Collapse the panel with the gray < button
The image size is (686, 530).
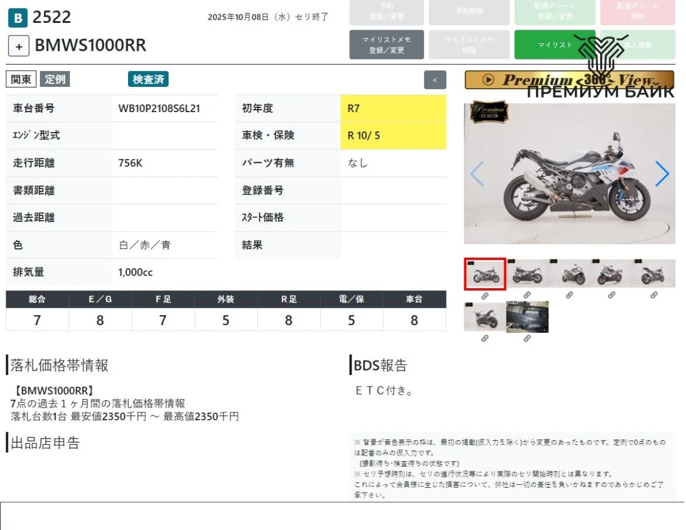click(435, 80)
